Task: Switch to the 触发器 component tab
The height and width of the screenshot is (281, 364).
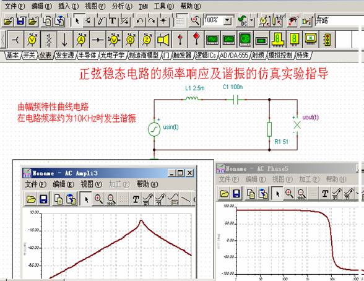Action: coord(183,55)
